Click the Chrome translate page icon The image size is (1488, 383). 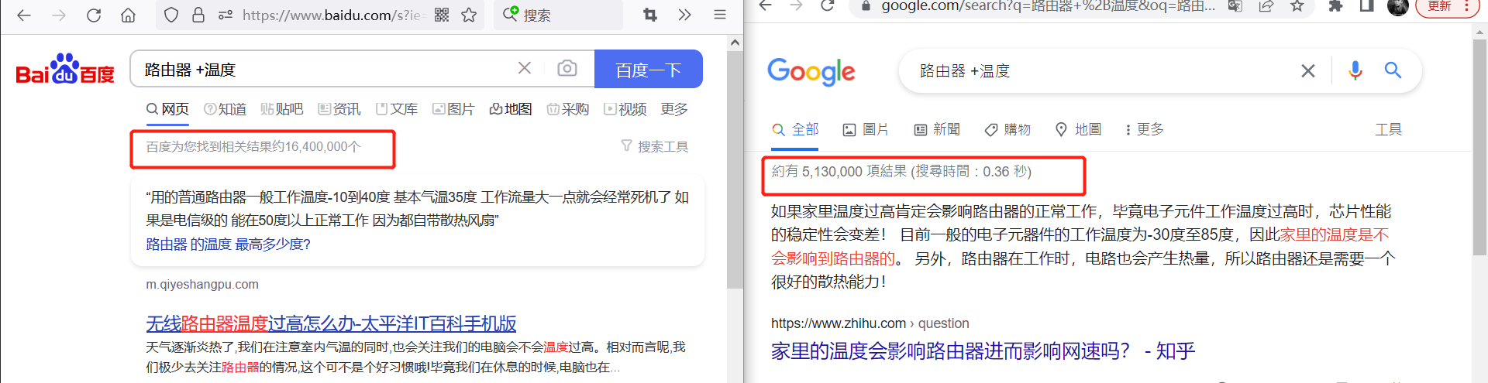click(x=1235, y=5)
